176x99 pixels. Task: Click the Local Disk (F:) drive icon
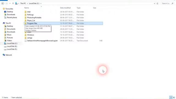(x=5, y=50)
